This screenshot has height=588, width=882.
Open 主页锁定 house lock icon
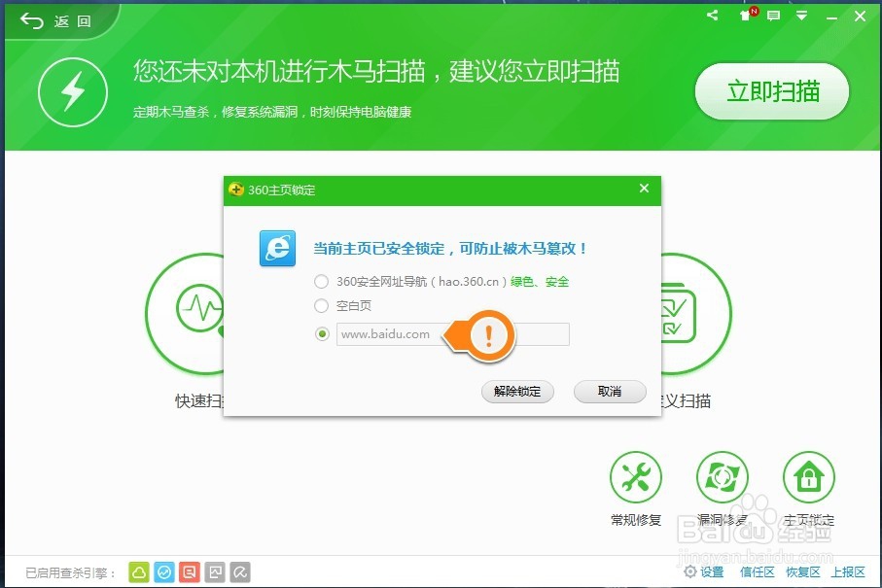point(809,477)
